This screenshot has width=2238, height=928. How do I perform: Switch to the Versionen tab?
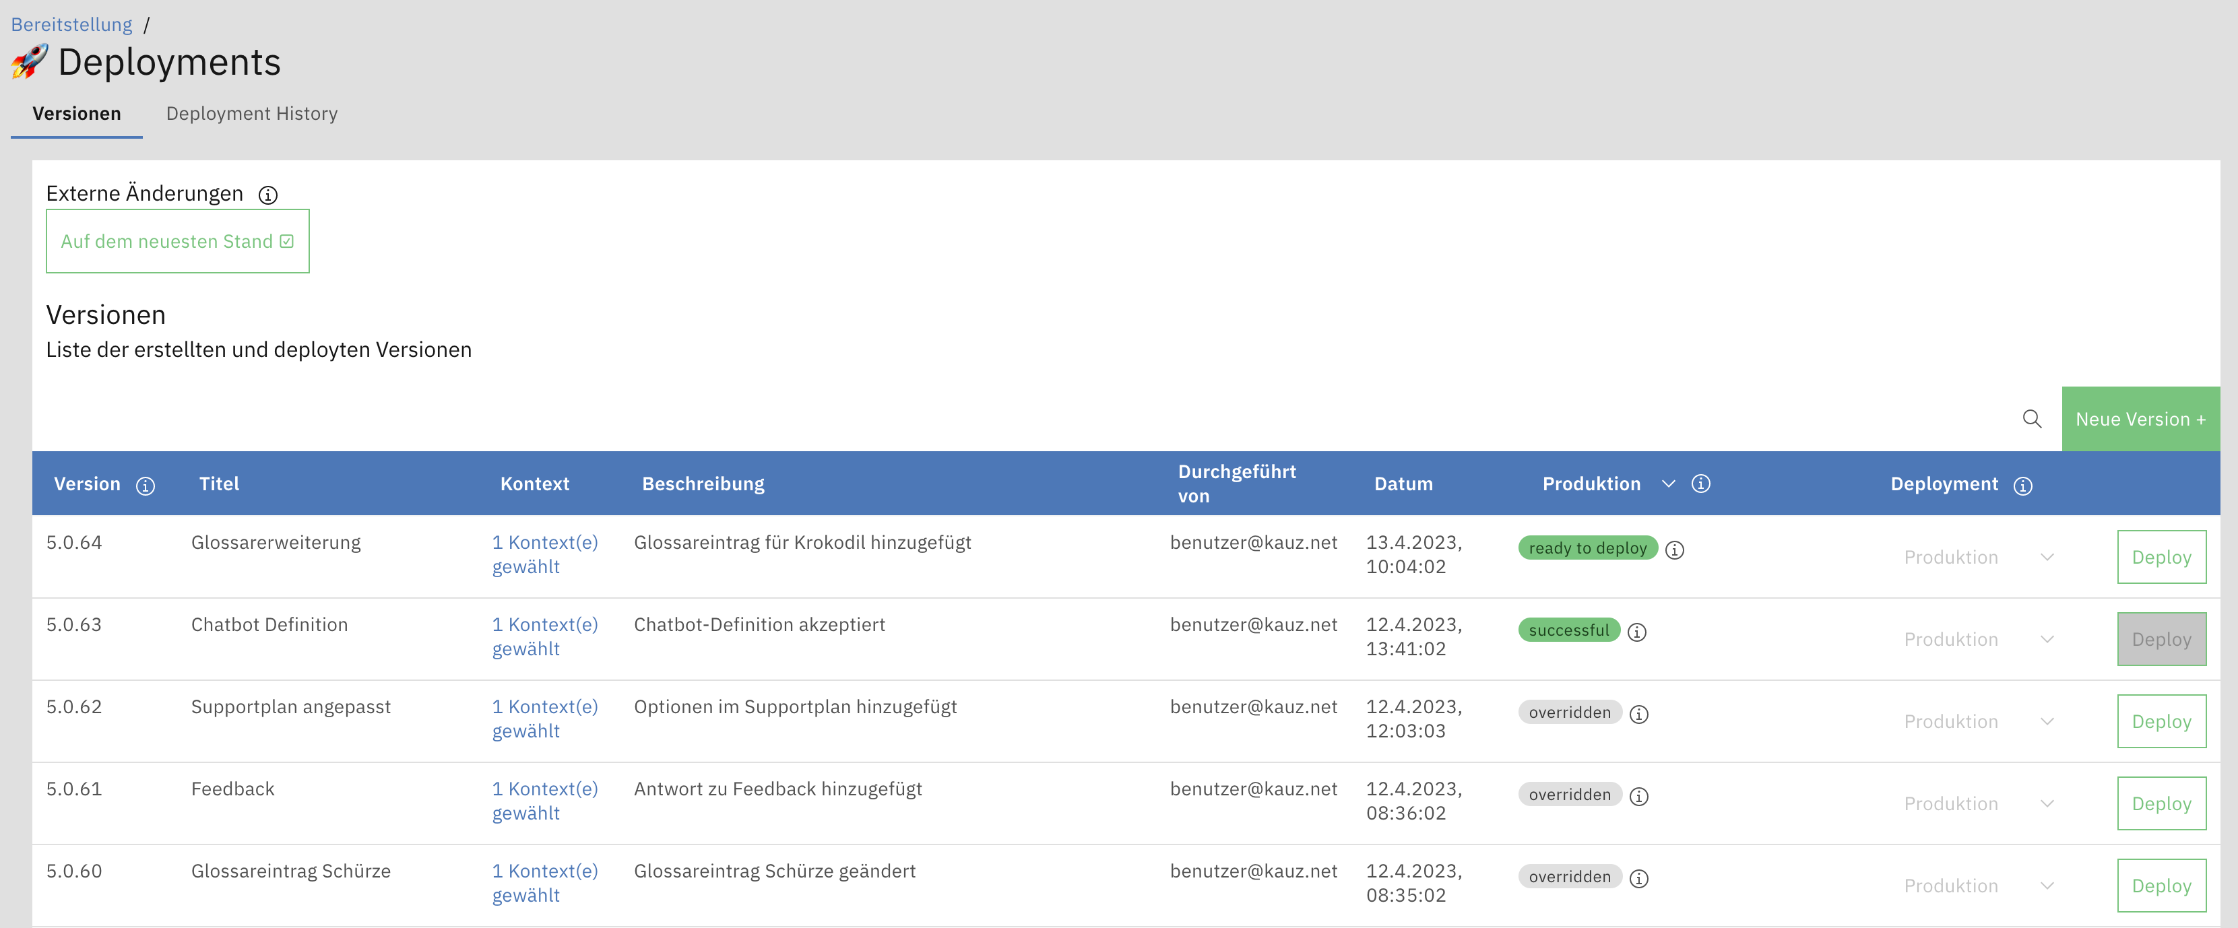coord(76,114)
